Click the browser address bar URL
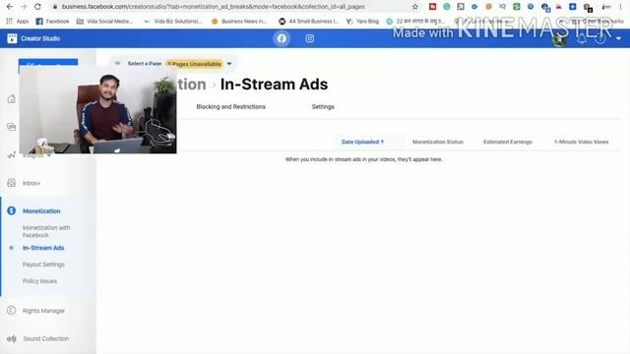 point(214,7)
